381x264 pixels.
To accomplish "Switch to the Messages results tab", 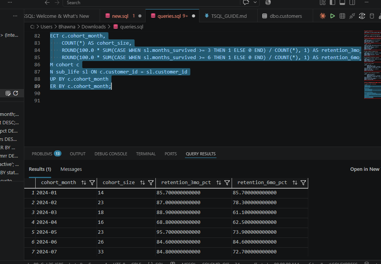I will 71,169.
